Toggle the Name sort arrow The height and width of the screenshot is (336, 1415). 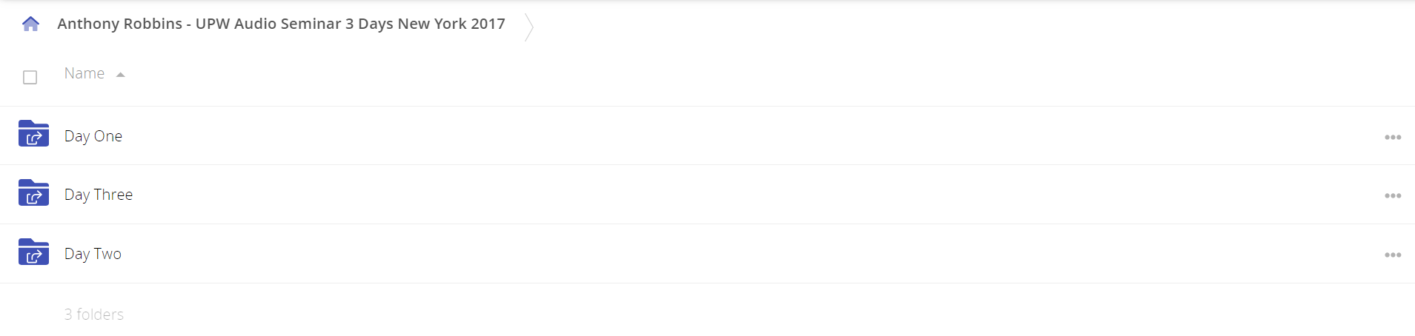pos(120,75)
